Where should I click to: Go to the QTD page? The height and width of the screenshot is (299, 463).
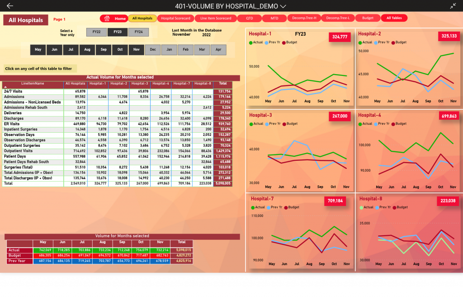click(250, 18)
